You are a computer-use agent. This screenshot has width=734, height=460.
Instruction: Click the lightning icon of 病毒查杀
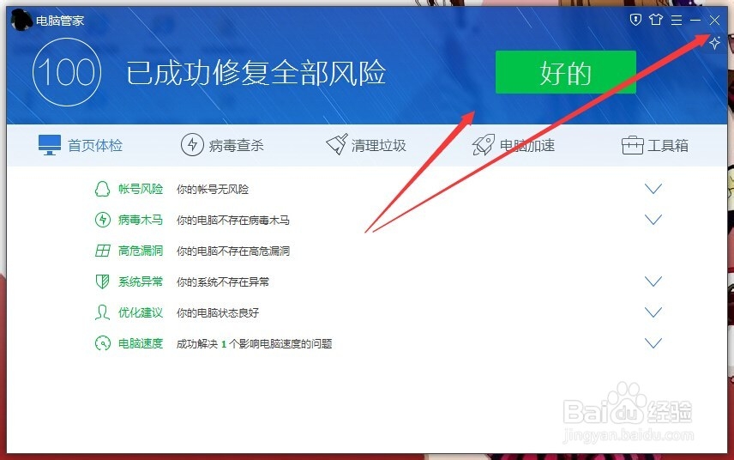[192, 145]
